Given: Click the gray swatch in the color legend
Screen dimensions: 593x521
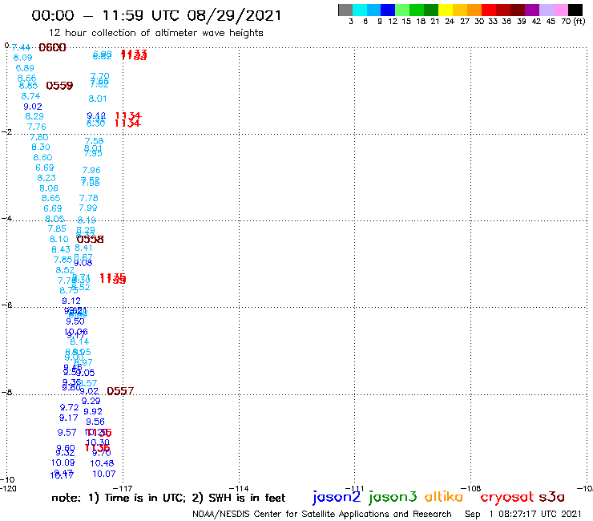Looking at the screenshot, I should point(345,10).
